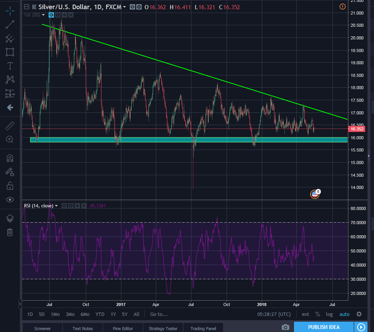
Task: Collapse the left drawing toolbar arrow
Action: coord(20,304)
